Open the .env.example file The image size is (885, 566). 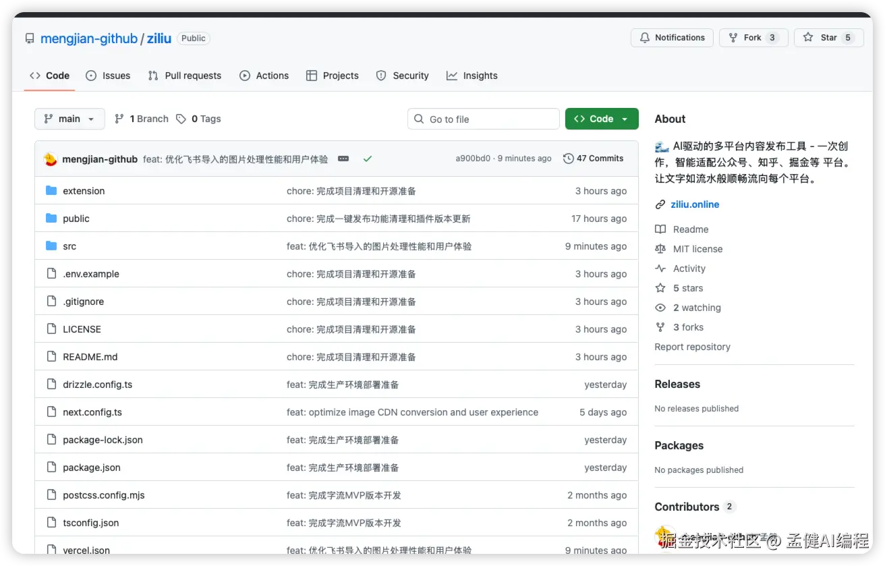tap(91, 274)
